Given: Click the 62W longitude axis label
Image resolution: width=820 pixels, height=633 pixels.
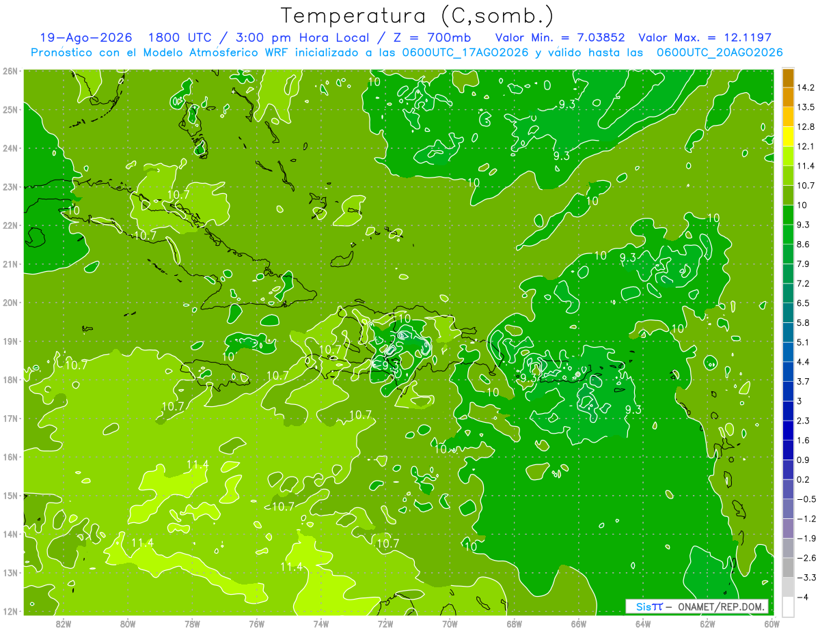Looking at the screenshot, I should pos(707,623).
